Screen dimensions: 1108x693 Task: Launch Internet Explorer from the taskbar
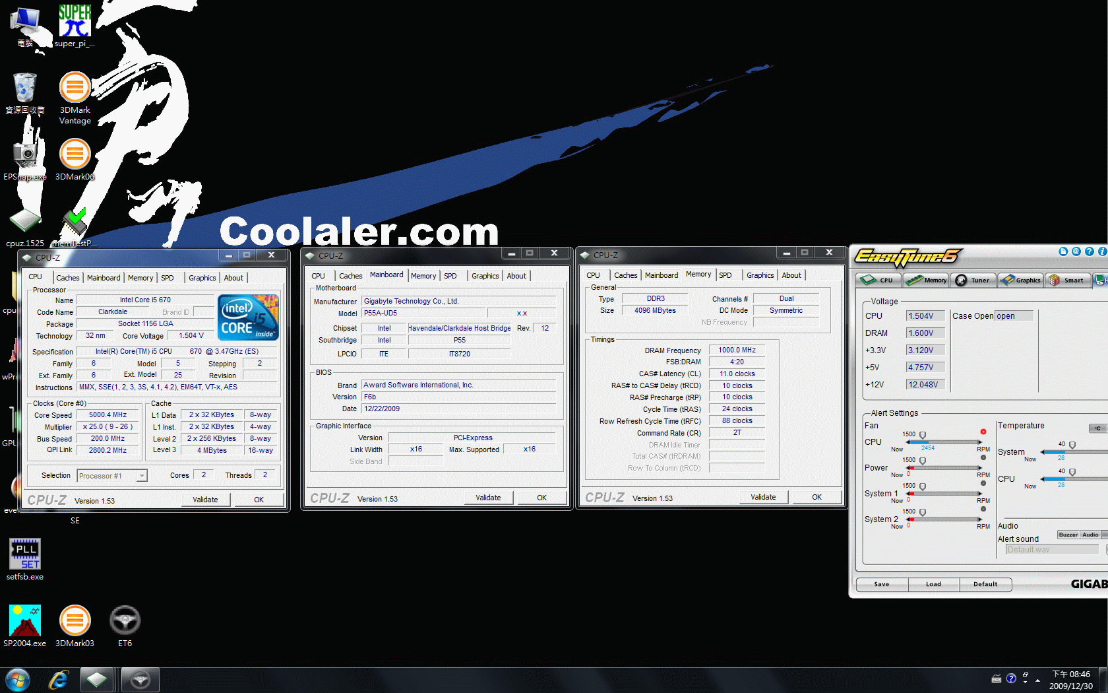click(59, 680)
